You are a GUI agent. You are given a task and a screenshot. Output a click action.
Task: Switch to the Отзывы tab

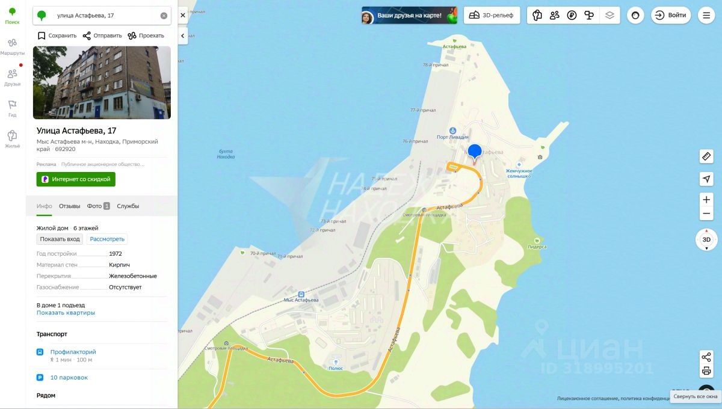69,206
